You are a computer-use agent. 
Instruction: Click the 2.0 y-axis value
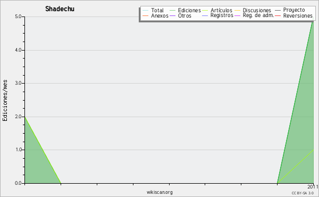(18, 117)
